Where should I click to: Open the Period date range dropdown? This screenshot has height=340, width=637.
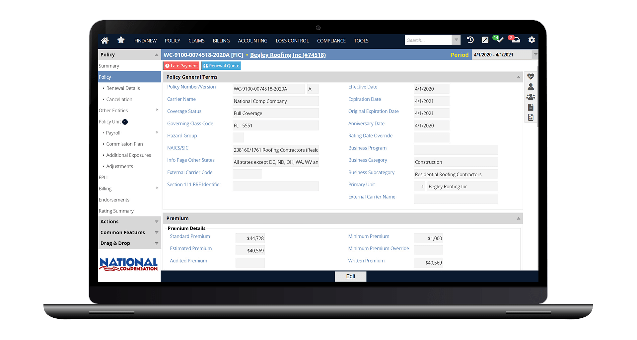[535, 54]
